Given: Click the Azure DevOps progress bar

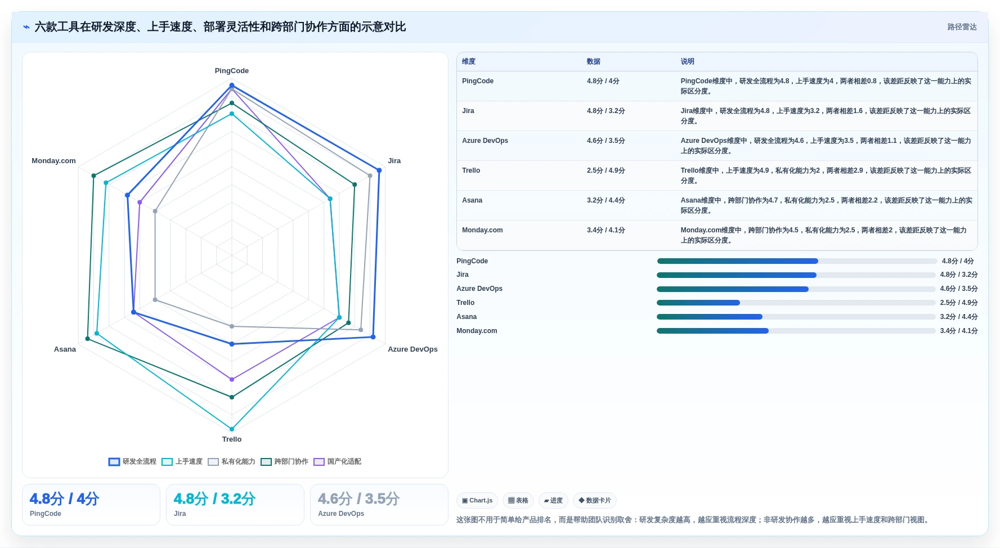Looking at the screenshot, I should 796,289.
